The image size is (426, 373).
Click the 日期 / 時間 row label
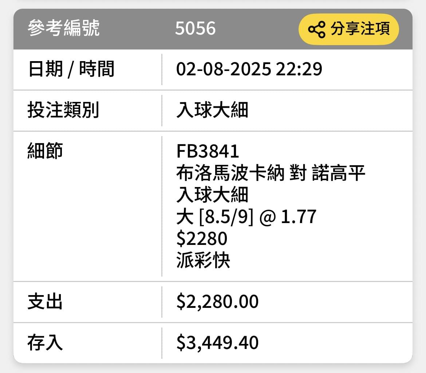(71, 69)
